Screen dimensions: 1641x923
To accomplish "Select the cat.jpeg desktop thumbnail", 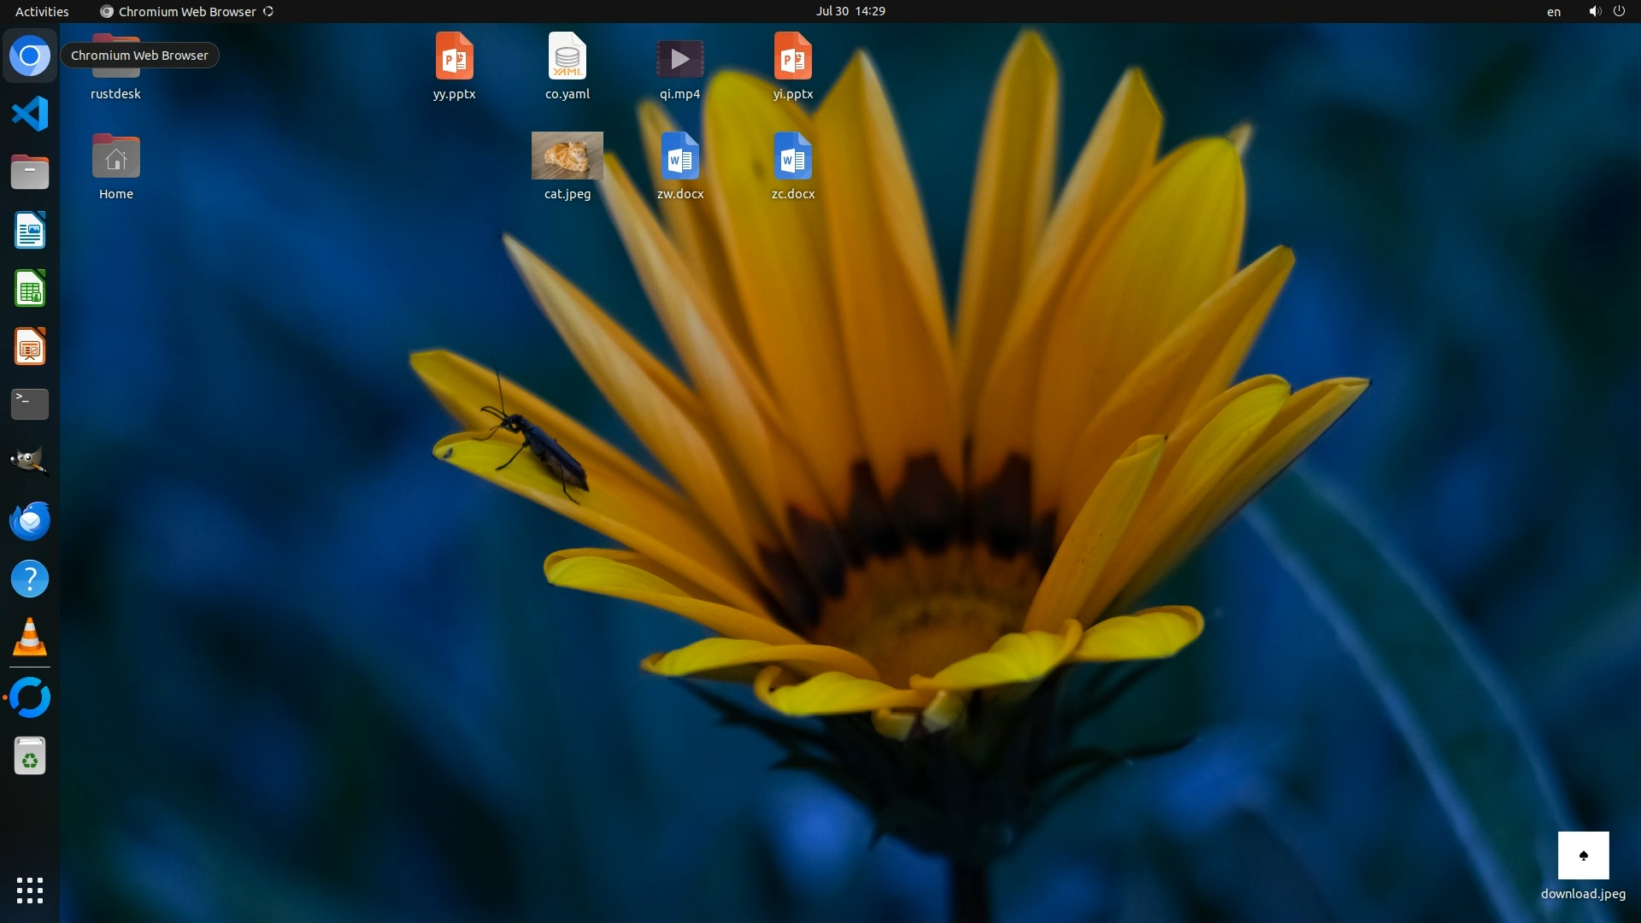I will (567, 156).
